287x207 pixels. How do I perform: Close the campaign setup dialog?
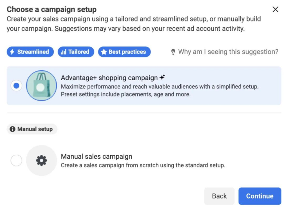tap(275, 10)
